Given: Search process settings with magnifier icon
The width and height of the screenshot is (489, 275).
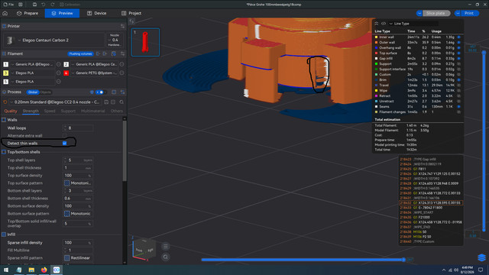Looking at the screenshot, I should tap(121, 102).
